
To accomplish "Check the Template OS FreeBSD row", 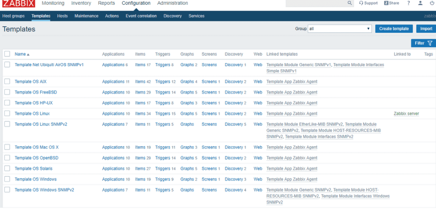I will click(7, 92).
